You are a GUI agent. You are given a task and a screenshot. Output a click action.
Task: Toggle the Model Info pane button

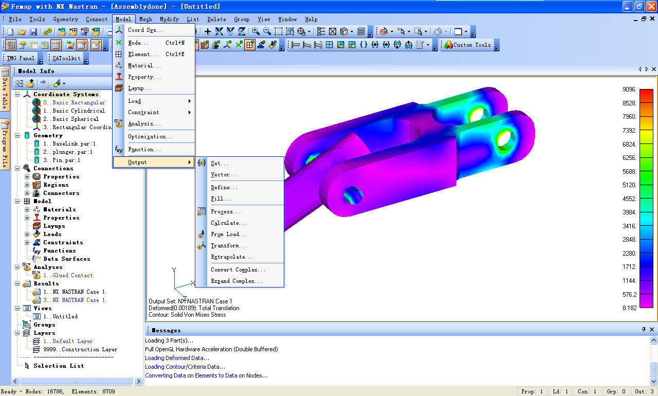point(11,45)
